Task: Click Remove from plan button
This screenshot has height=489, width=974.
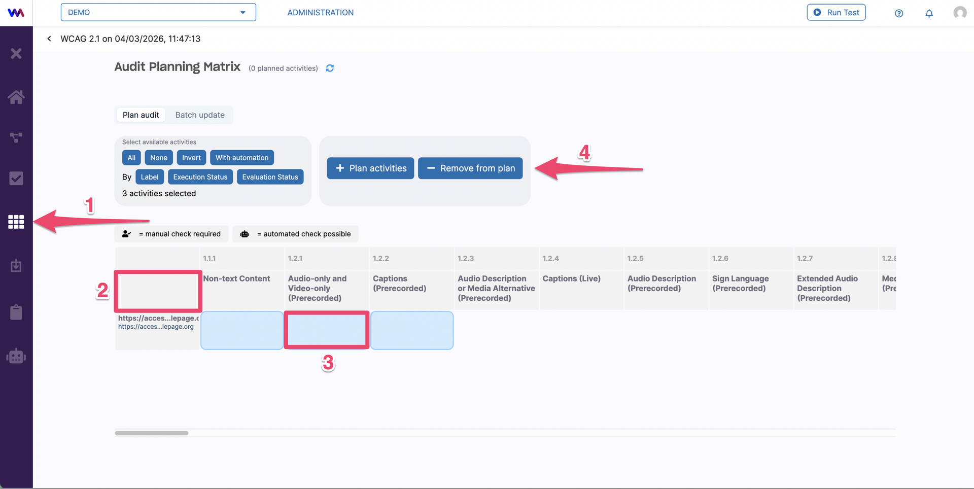Action: (470, 168)
